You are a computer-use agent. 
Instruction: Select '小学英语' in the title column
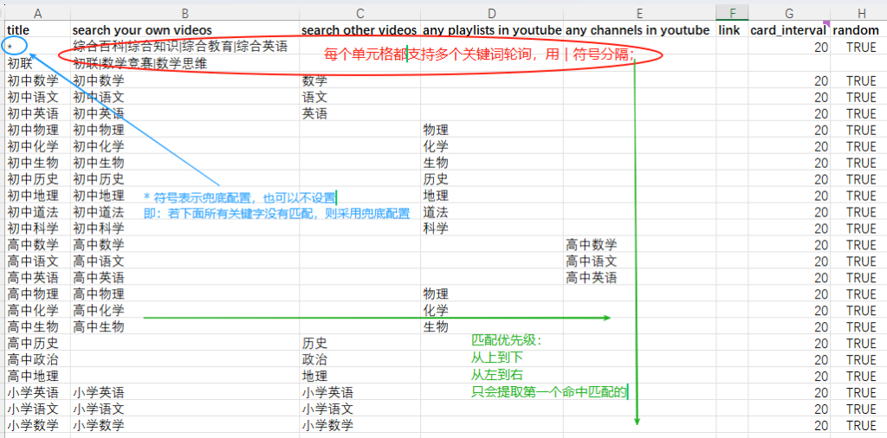click(38, 392)
